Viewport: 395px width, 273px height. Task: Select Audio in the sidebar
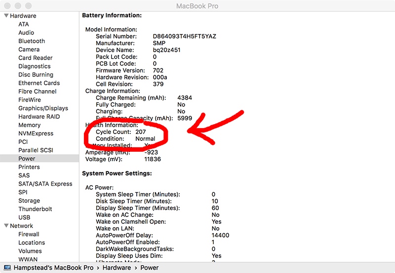click(x=26, y=33)
